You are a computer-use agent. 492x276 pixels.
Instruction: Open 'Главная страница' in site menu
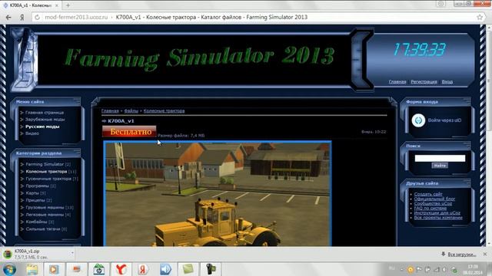tap(45, 113)
